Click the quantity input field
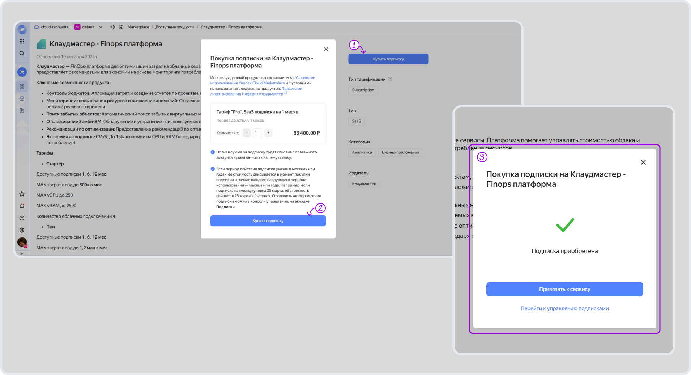 (257, 133)
